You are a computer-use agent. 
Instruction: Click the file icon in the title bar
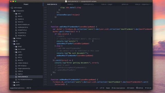[66, 1]
